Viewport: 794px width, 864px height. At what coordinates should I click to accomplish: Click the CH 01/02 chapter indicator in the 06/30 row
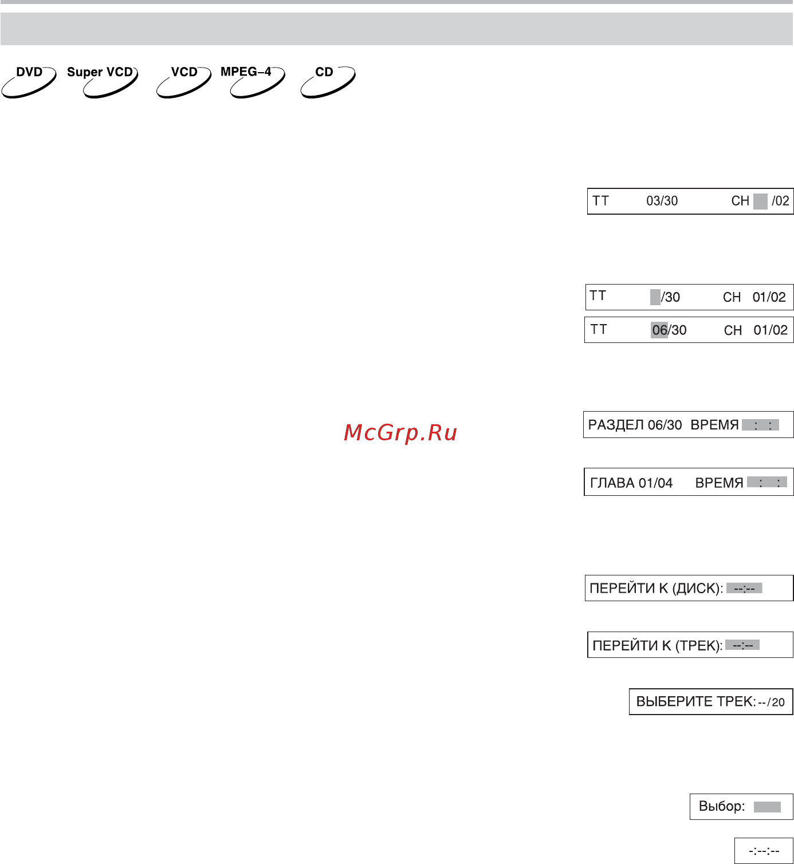coord(756,330)
